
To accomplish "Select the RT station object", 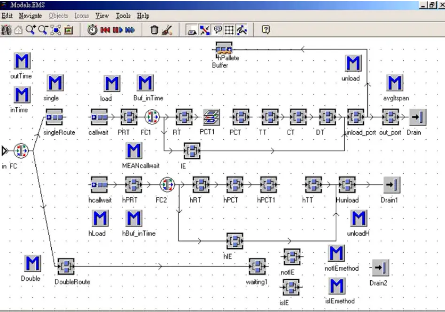I will click(184, 117).
